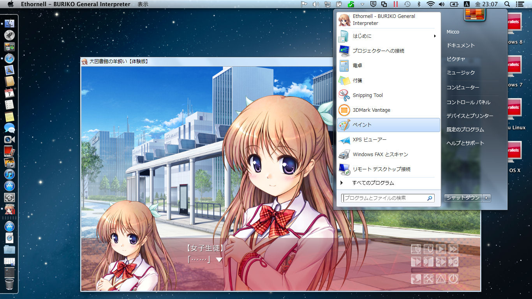Click the Wi-Fi status icon
Image resolution: width=532 pixels, height=299 pixels.
point(430,4)
